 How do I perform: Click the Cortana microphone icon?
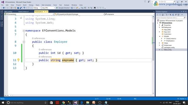(x=46, y=102)
